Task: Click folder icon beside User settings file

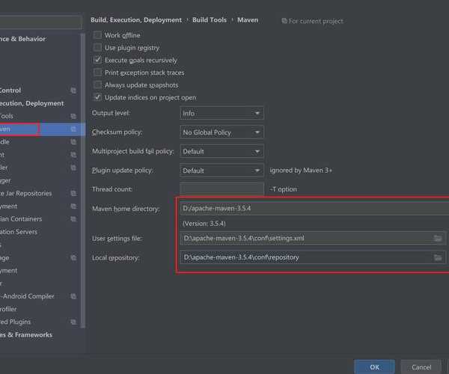Action: click(438, 239)
